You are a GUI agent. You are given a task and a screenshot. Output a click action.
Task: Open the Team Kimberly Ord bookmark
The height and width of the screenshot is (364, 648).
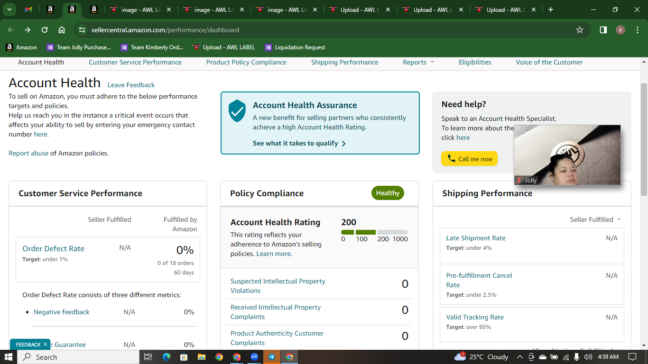[x=152, y=47]
